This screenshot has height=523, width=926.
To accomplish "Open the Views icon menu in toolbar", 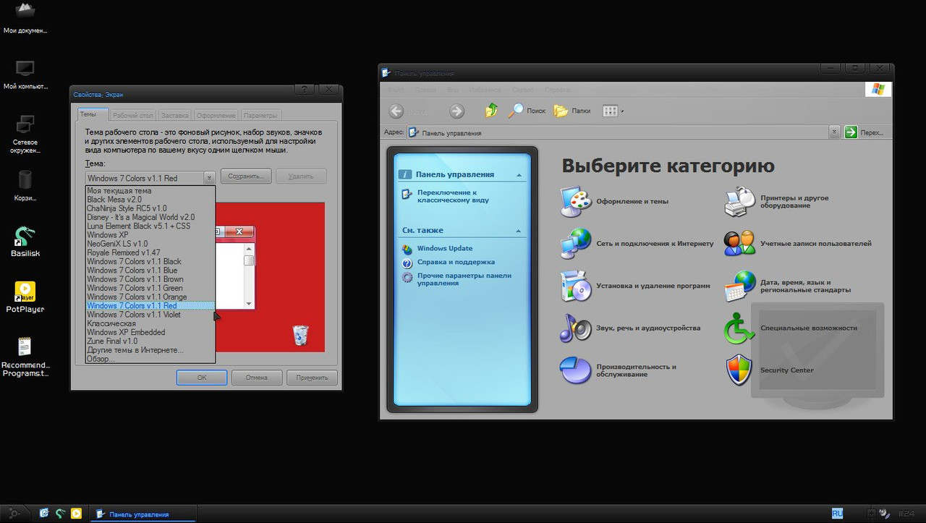I will coord(613,111).
